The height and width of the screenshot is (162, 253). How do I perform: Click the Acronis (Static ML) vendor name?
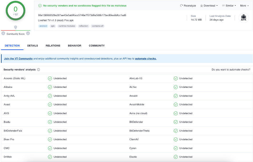pos(14,78)
